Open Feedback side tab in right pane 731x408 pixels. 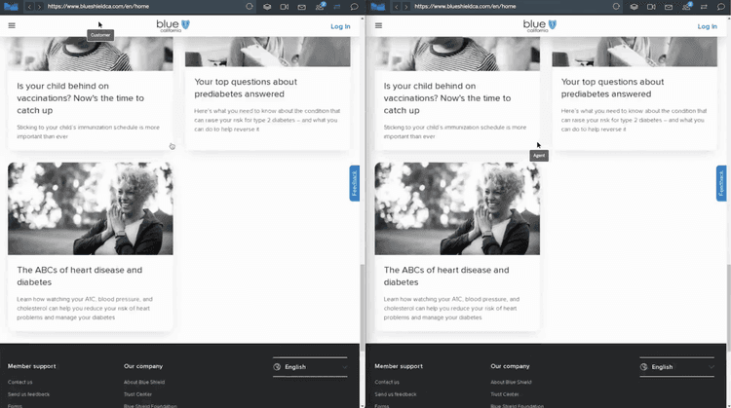tap(721, 183)
